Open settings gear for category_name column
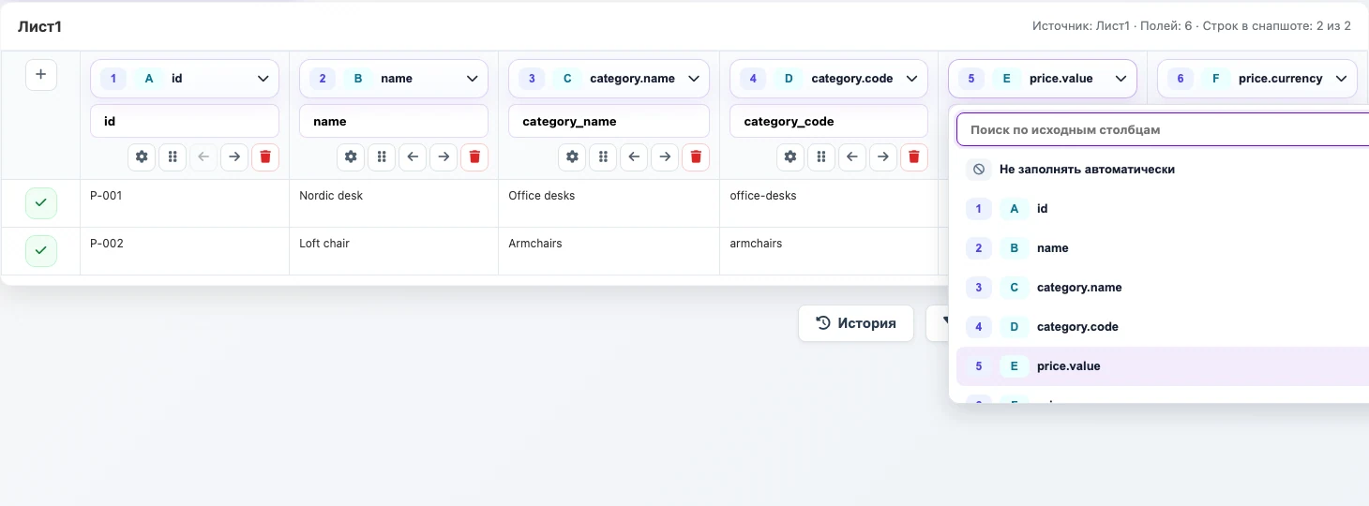The width and height of the screenshot is (1369, 506). click(572, 156)
